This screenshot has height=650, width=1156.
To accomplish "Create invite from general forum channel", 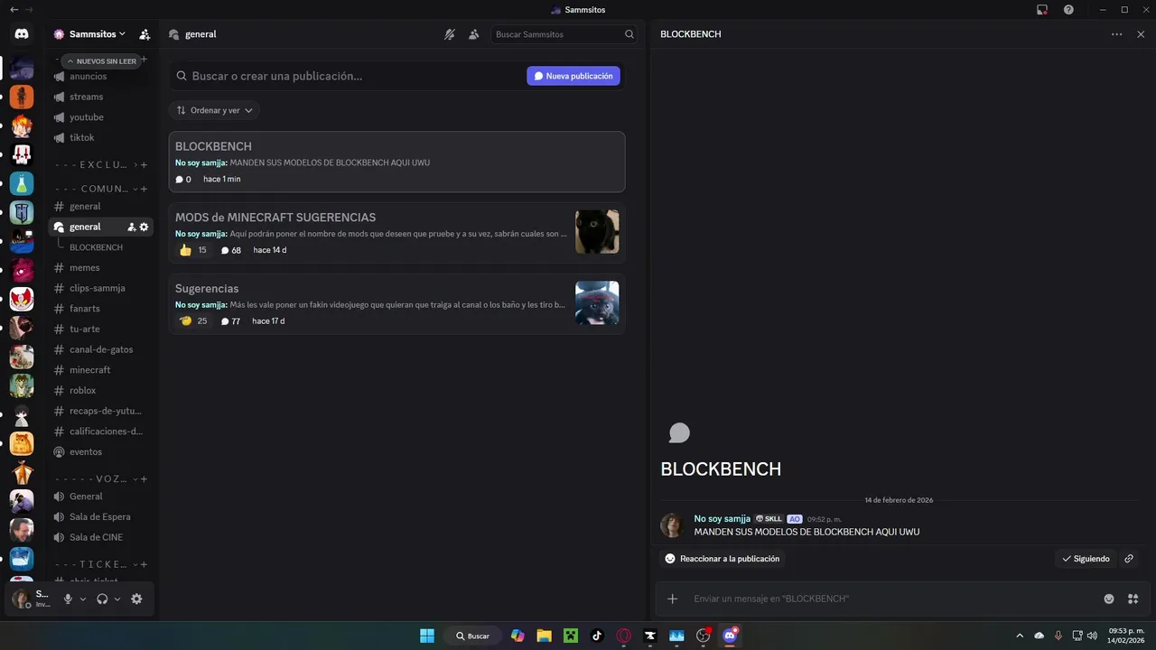I will coord(131,227).
